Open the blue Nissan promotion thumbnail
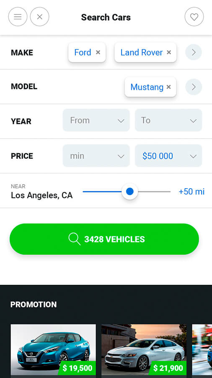The image size is (212, 378). point(53,351)
